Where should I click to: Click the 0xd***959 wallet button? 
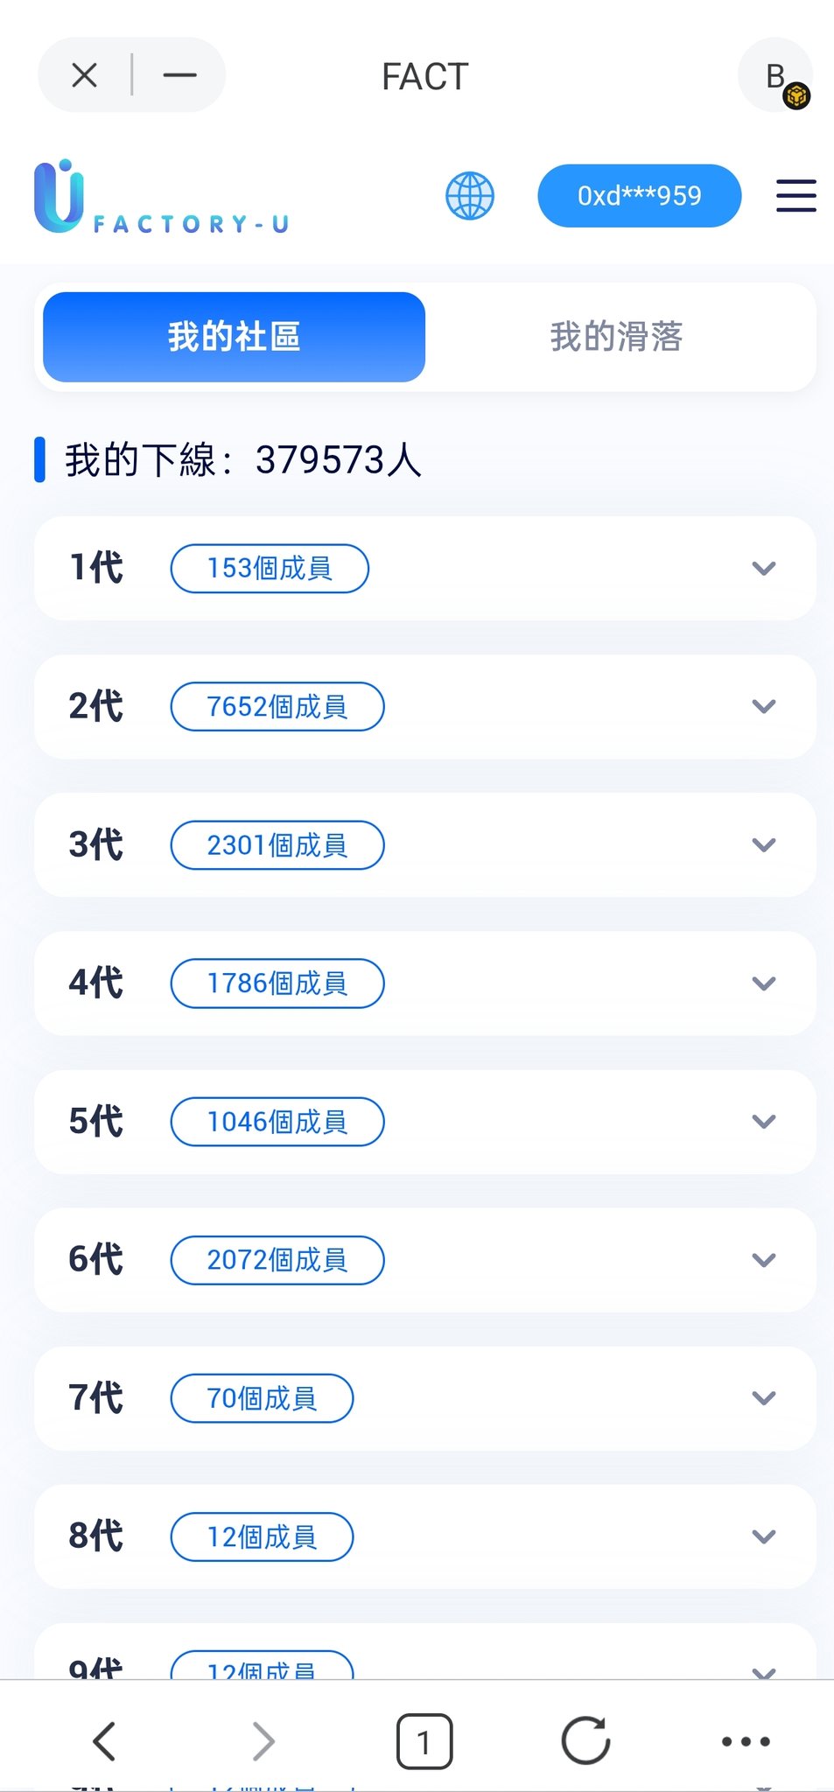click(639, 196)
